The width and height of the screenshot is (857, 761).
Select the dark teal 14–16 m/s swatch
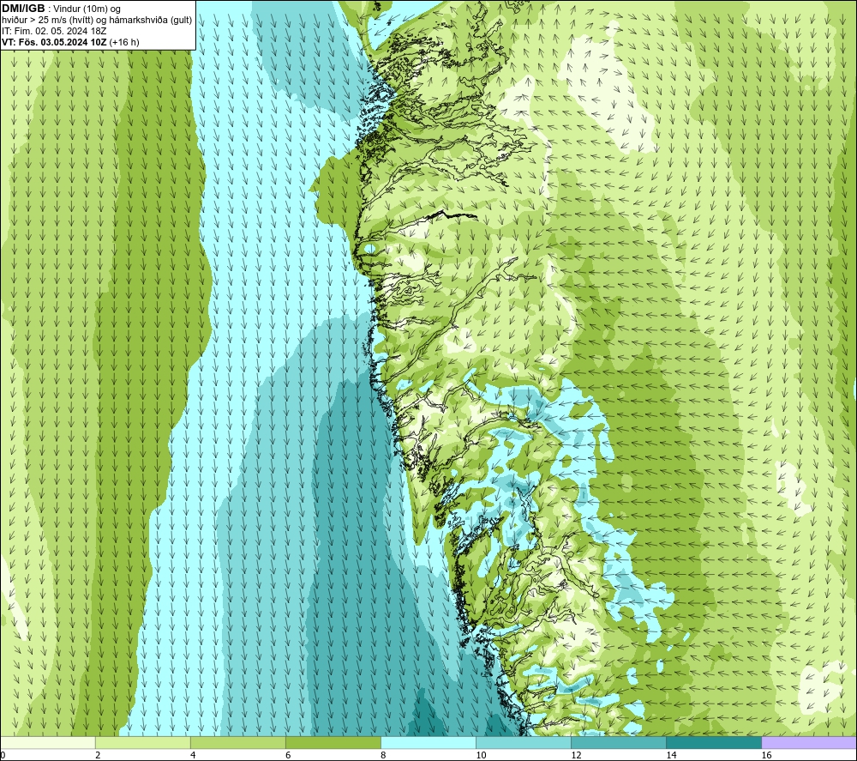713,742
